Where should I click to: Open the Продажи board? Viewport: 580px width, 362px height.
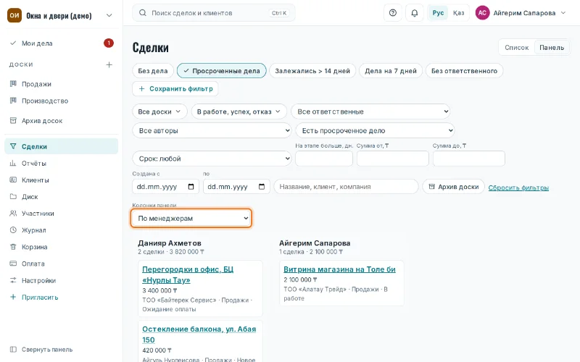tap(62, 84)
